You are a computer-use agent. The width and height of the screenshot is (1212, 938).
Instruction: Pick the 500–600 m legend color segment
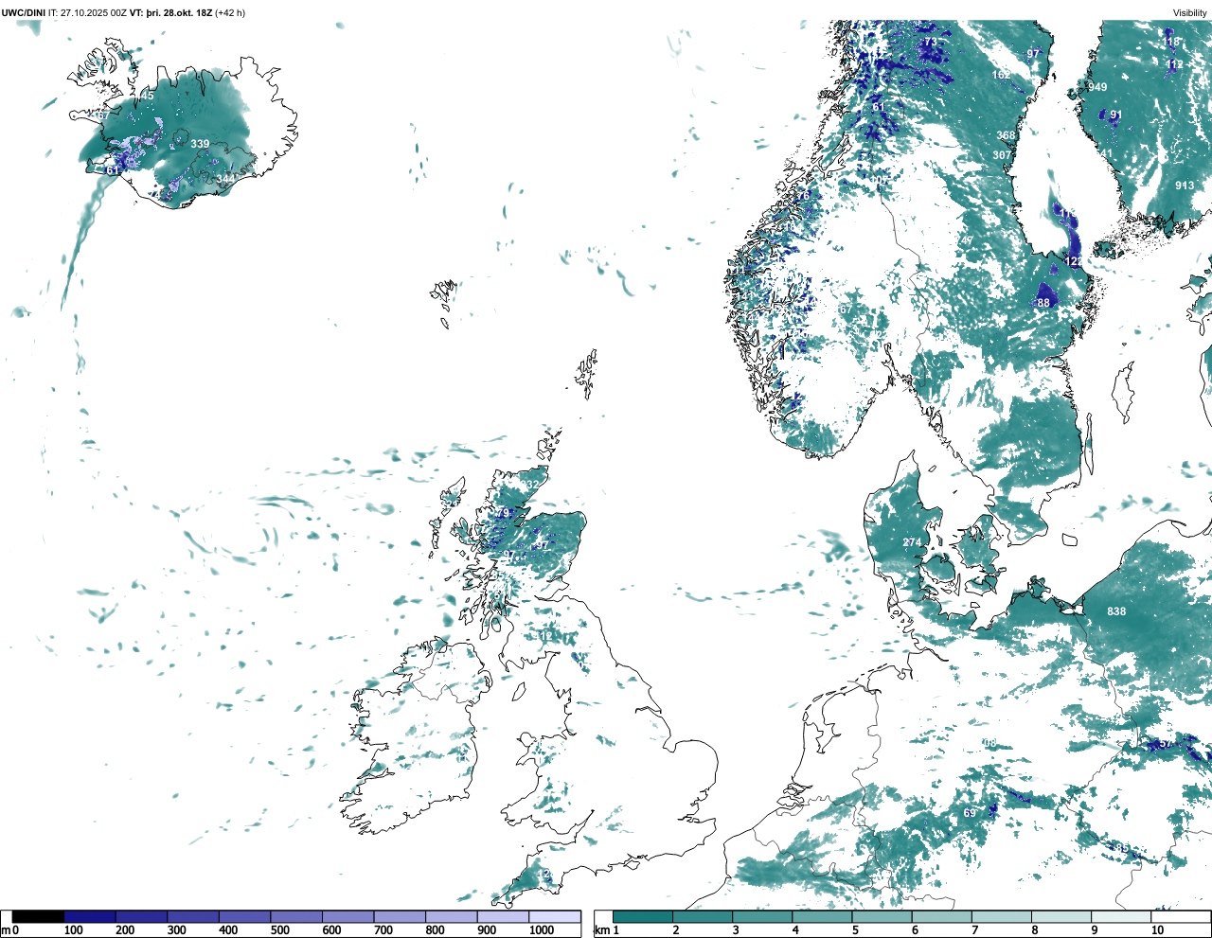[296, 916]
